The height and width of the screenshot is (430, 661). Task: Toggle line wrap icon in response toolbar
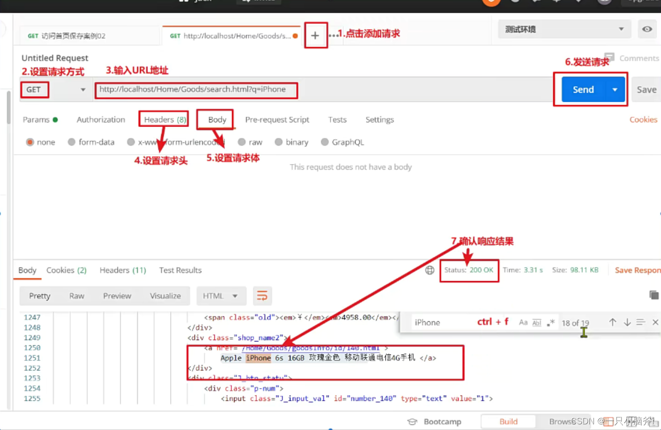[262, 296]
